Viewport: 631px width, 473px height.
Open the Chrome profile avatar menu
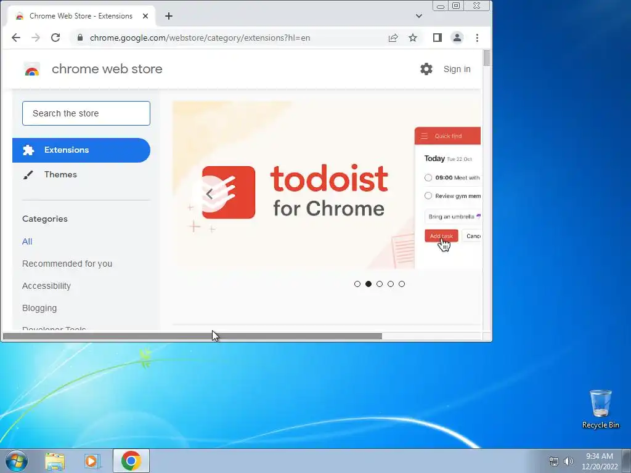(x=457, y=38)
